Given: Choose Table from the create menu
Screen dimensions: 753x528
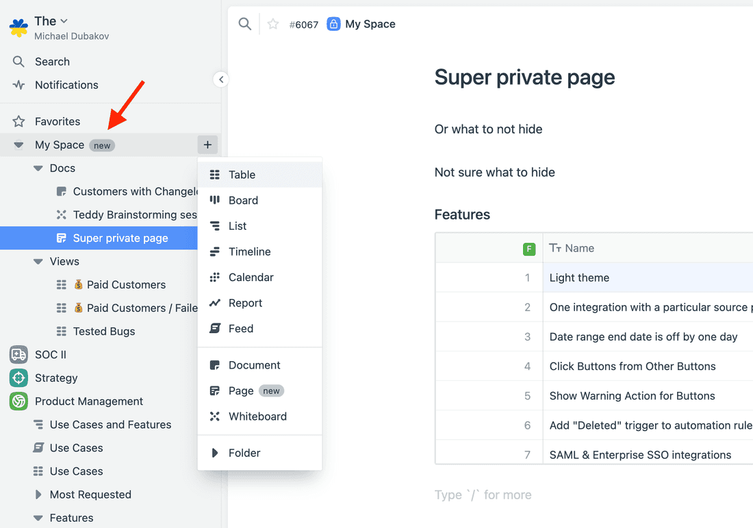Looking at the screenshot, I should point(242,174).
